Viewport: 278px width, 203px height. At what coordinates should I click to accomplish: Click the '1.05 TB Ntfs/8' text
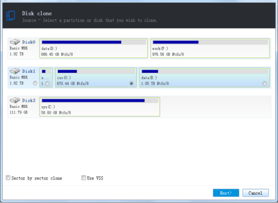click(155, 83)
